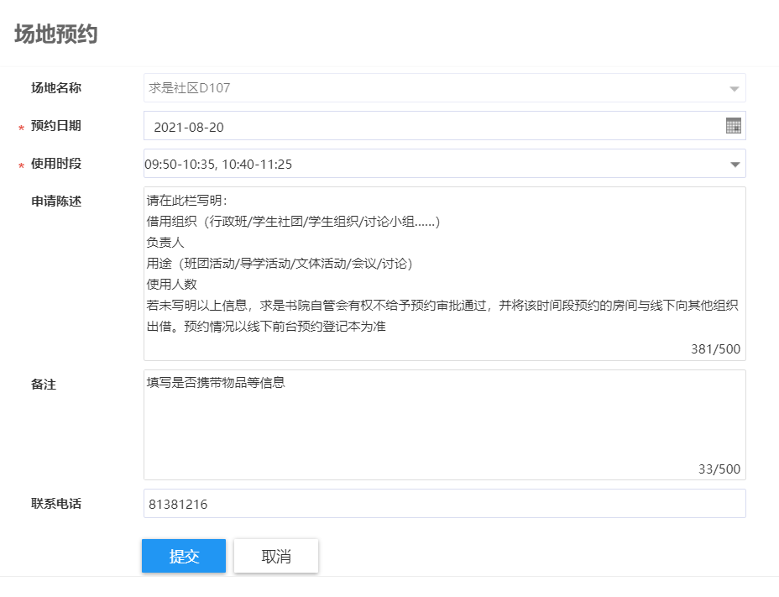This screenshot has width=779, height=597.
Task: Click the 381/500 character counter
Action: point(715,349)
